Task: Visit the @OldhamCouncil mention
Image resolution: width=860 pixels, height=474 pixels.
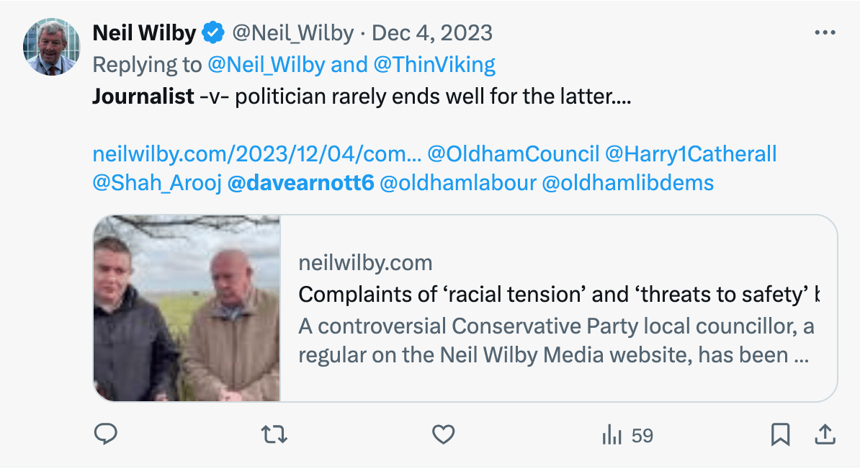Action: (513, 154)
